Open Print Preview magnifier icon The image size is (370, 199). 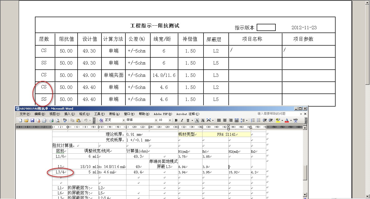click(x=57, y=120)
